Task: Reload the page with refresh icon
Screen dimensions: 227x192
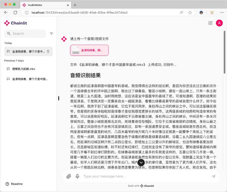Action: 15,12
